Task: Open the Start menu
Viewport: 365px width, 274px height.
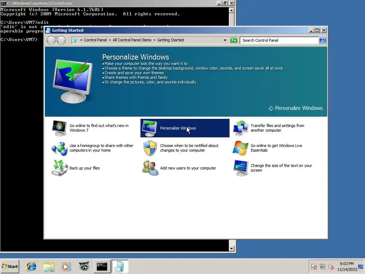Action: pyautogui.click(x=10, y=266)
